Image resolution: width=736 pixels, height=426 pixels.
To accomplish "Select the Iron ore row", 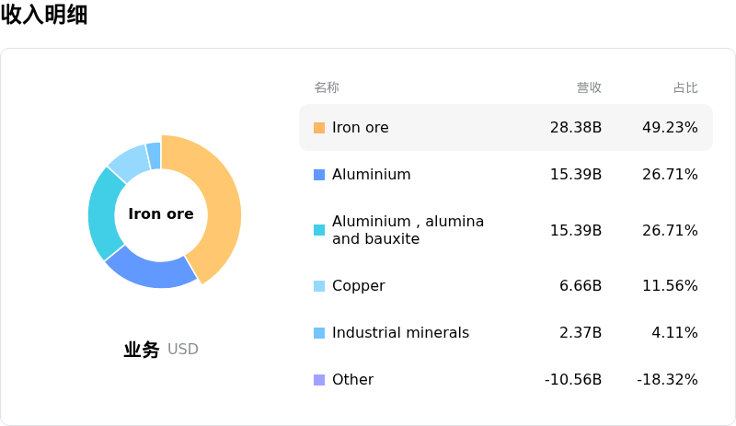I will (505, 128).
